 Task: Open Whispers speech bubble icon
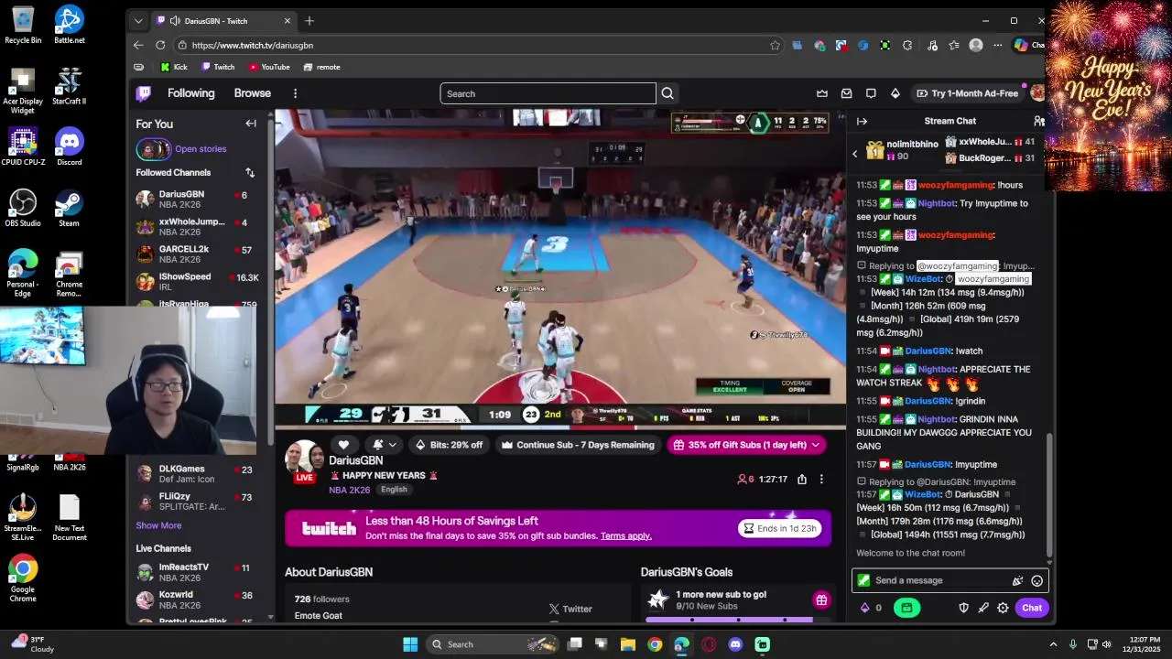[871, 93]
